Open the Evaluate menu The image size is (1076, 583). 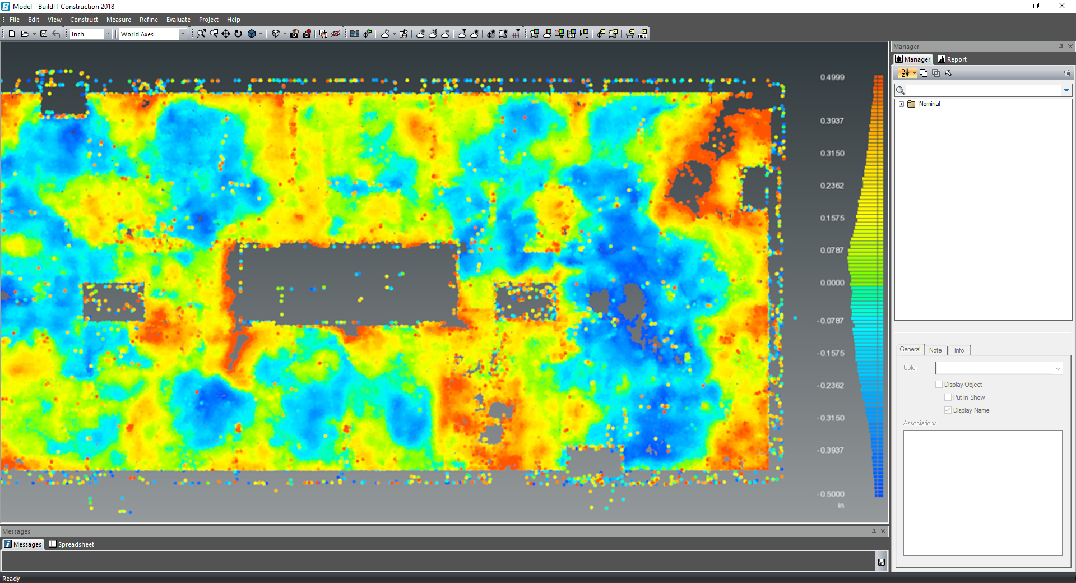[178, 20]
